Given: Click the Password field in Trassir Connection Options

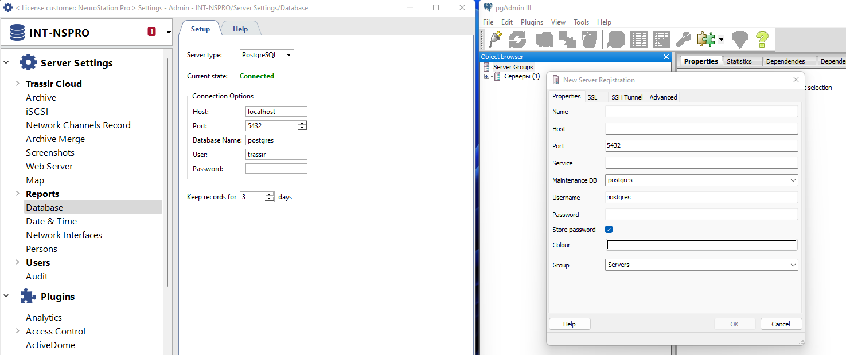Looking at the screenshot, I should [276, 169].
